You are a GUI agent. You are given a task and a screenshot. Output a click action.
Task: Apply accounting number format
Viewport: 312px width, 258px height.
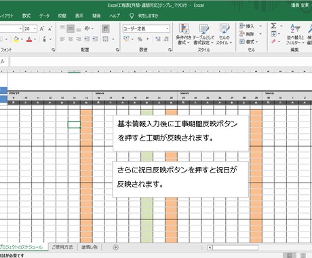tap(126, 39)
